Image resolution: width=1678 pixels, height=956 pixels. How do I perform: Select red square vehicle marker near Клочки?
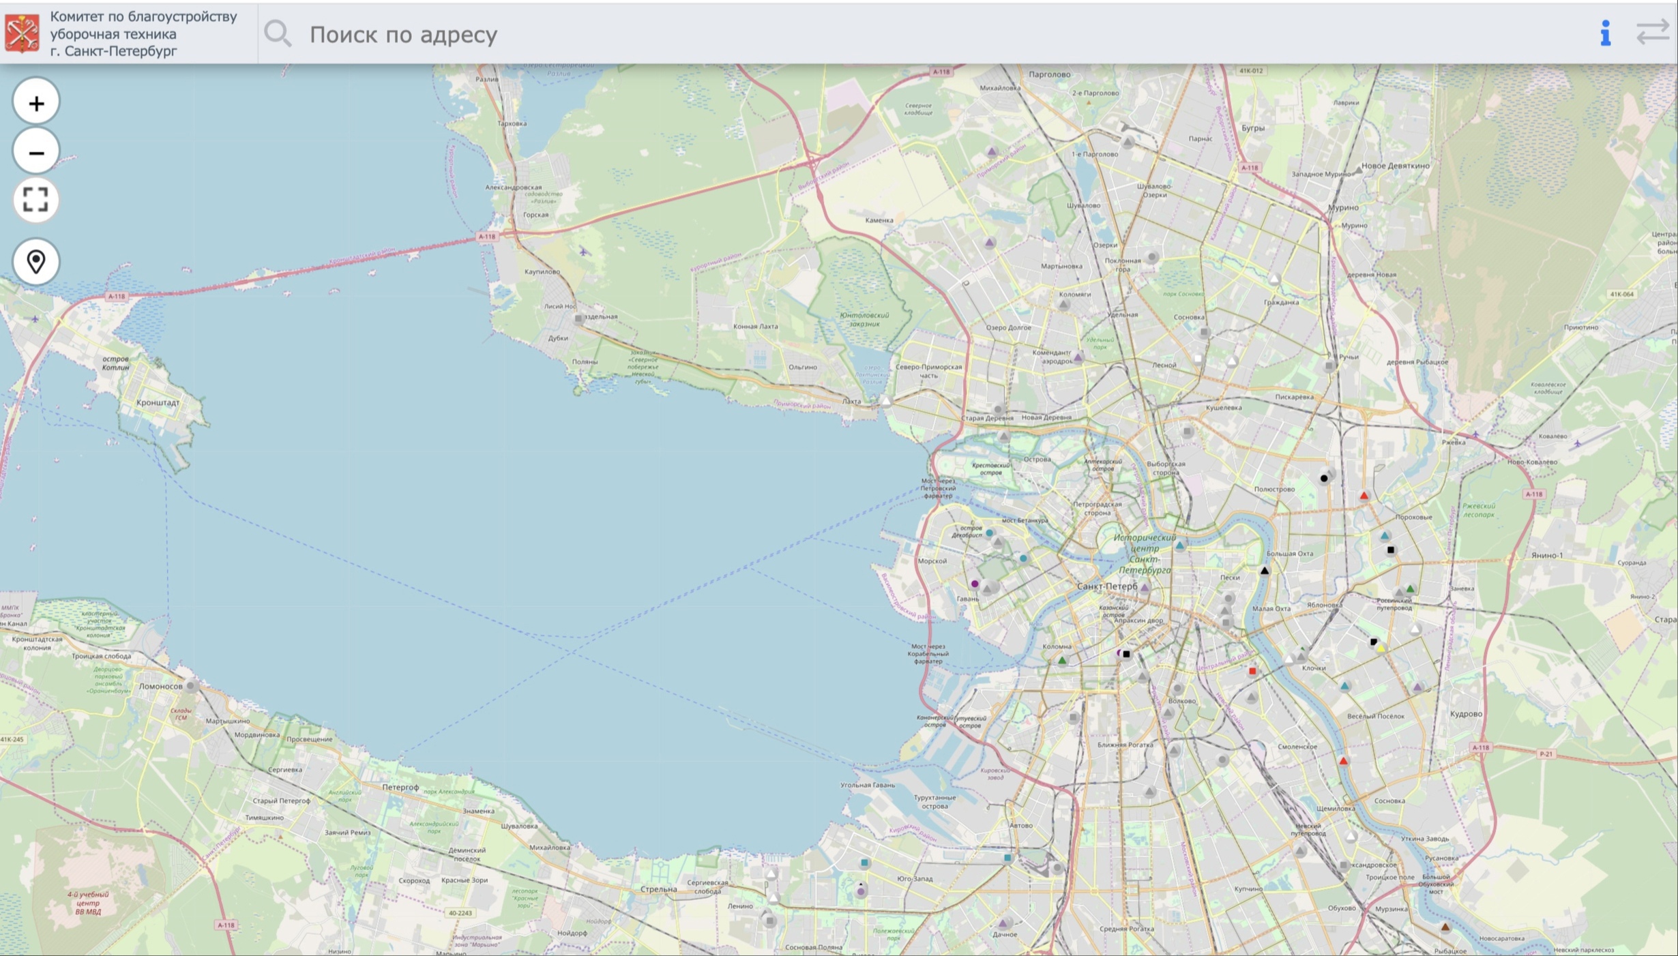pos(1252,671)
